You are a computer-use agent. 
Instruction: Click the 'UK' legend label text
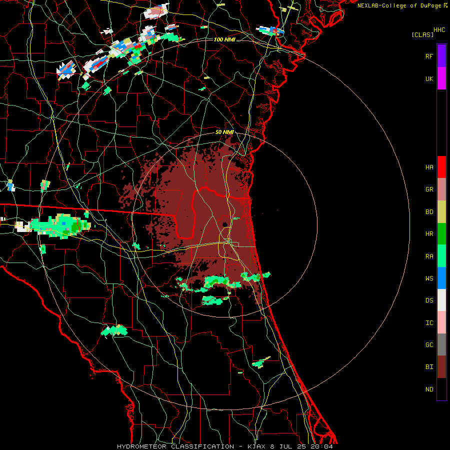tap(429, 78)
